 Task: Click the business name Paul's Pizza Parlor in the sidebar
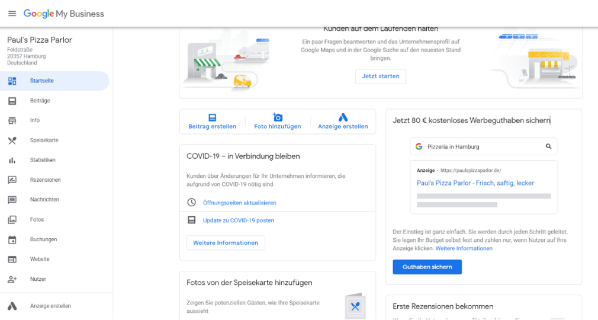tap(40, 40)
